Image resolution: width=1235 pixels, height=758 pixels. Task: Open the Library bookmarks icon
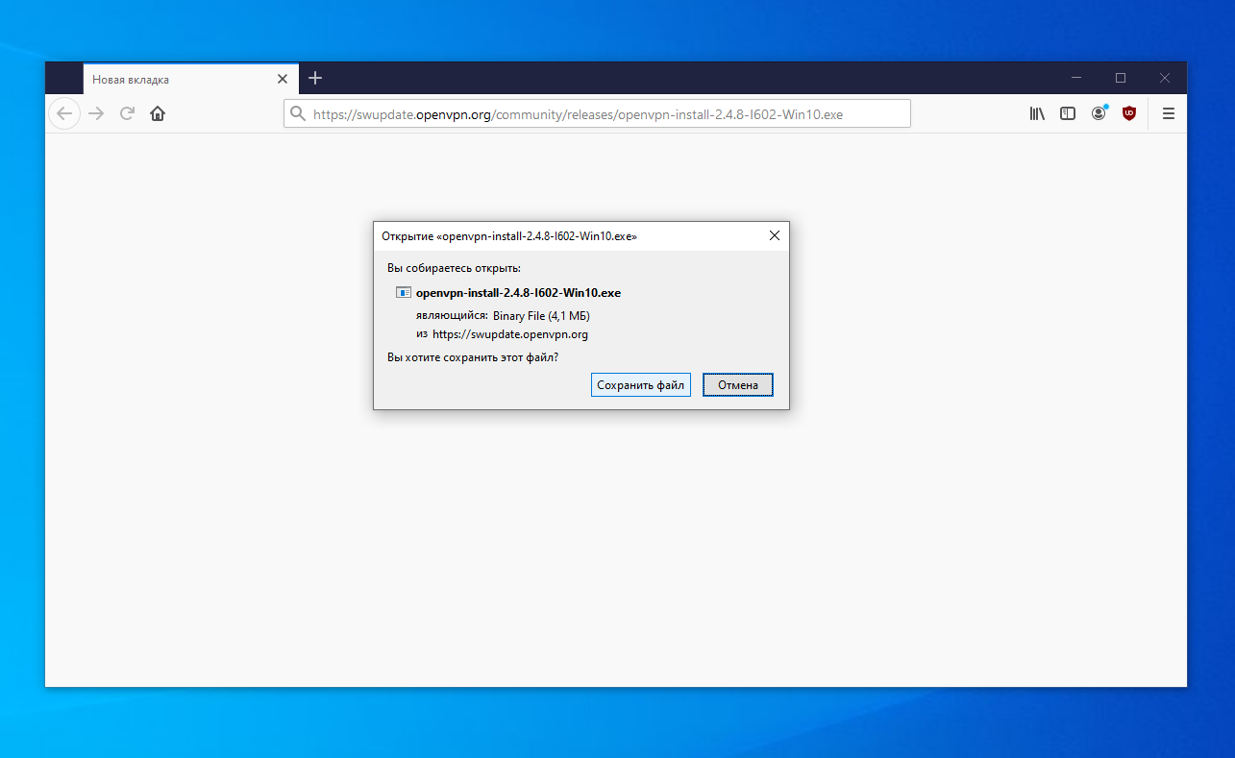click(x=1037, y=113)
